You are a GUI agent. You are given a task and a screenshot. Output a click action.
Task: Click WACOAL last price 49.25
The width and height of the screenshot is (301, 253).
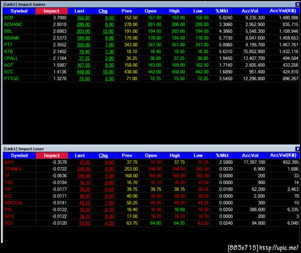click(85, 203)
